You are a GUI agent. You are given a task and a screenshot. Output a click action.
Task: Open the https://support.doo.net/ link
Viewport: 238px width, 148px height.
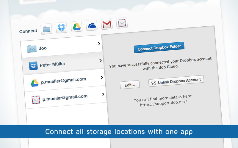[163, 103]
